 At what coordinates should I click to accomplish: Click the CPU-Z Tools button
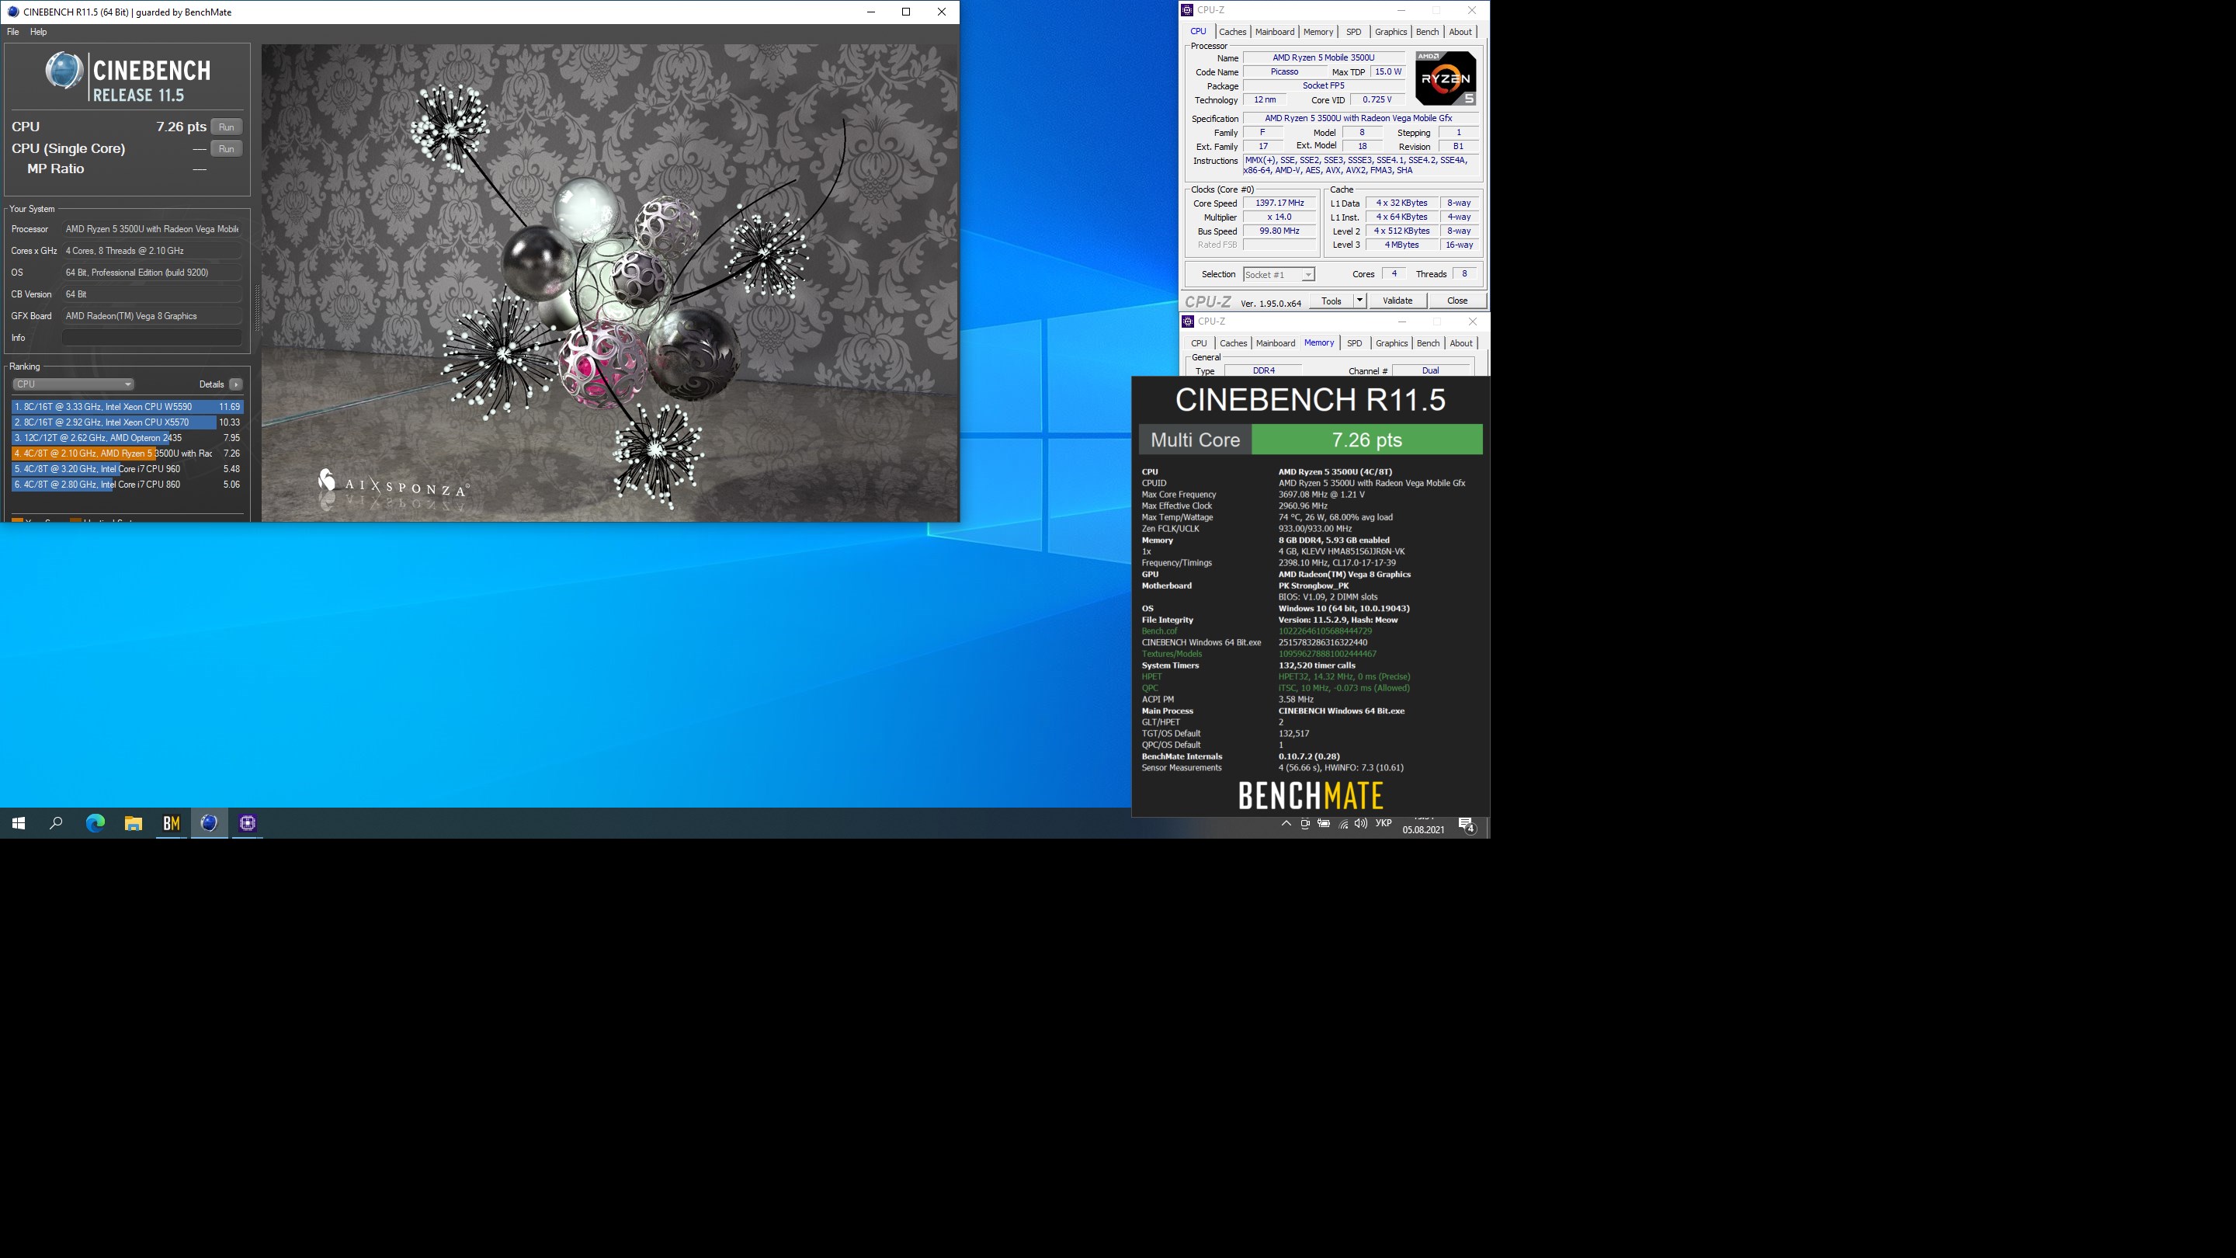(1331, 301)
